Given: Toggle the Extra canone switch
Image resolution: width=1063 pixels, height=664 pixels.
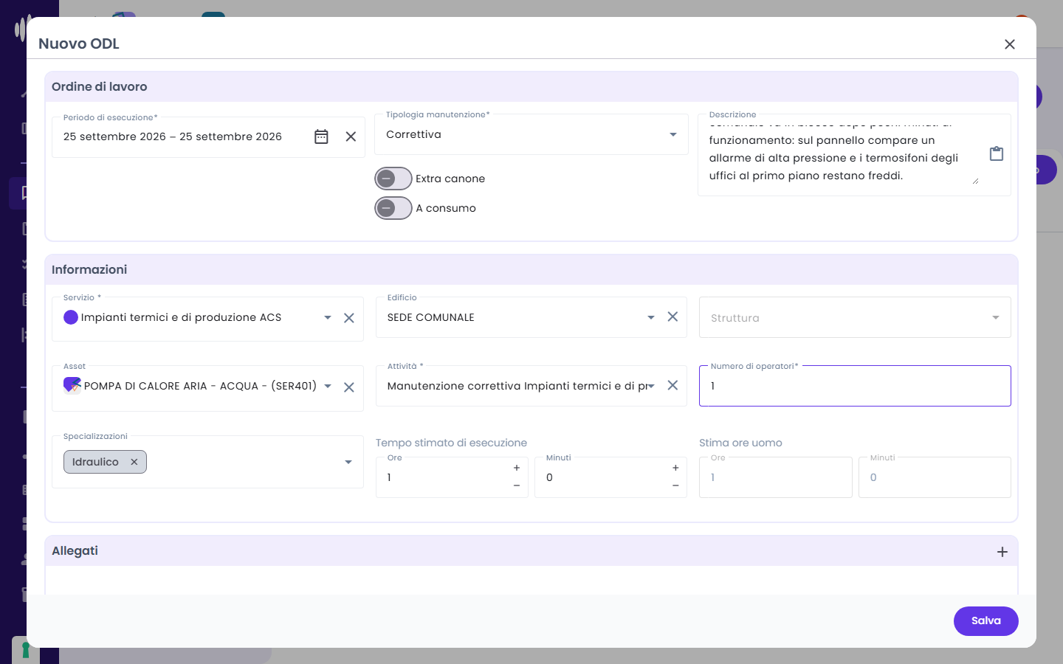Looking at the screenshot, I should point(393,179).
